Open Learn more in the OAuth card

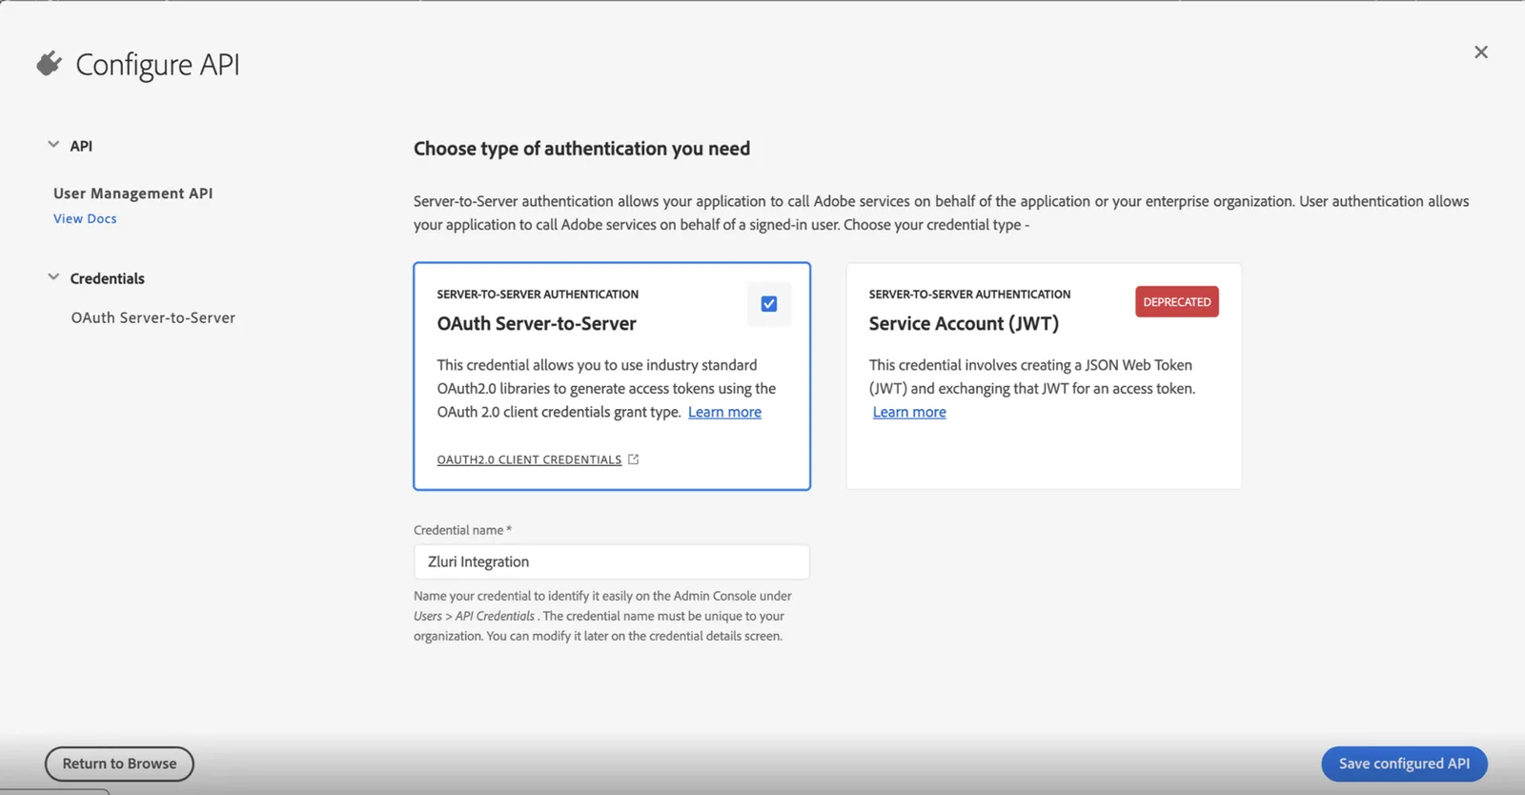click(x=724, y=412)
